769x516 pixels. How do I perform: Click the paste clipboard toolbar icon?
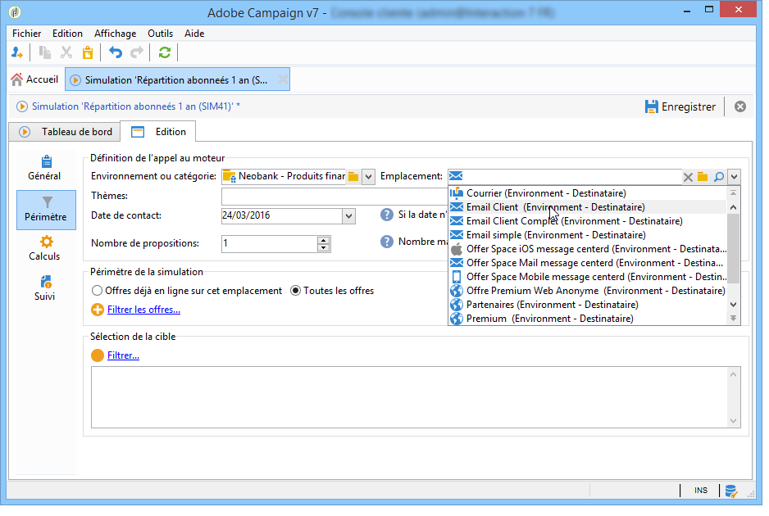coord(88,52)
